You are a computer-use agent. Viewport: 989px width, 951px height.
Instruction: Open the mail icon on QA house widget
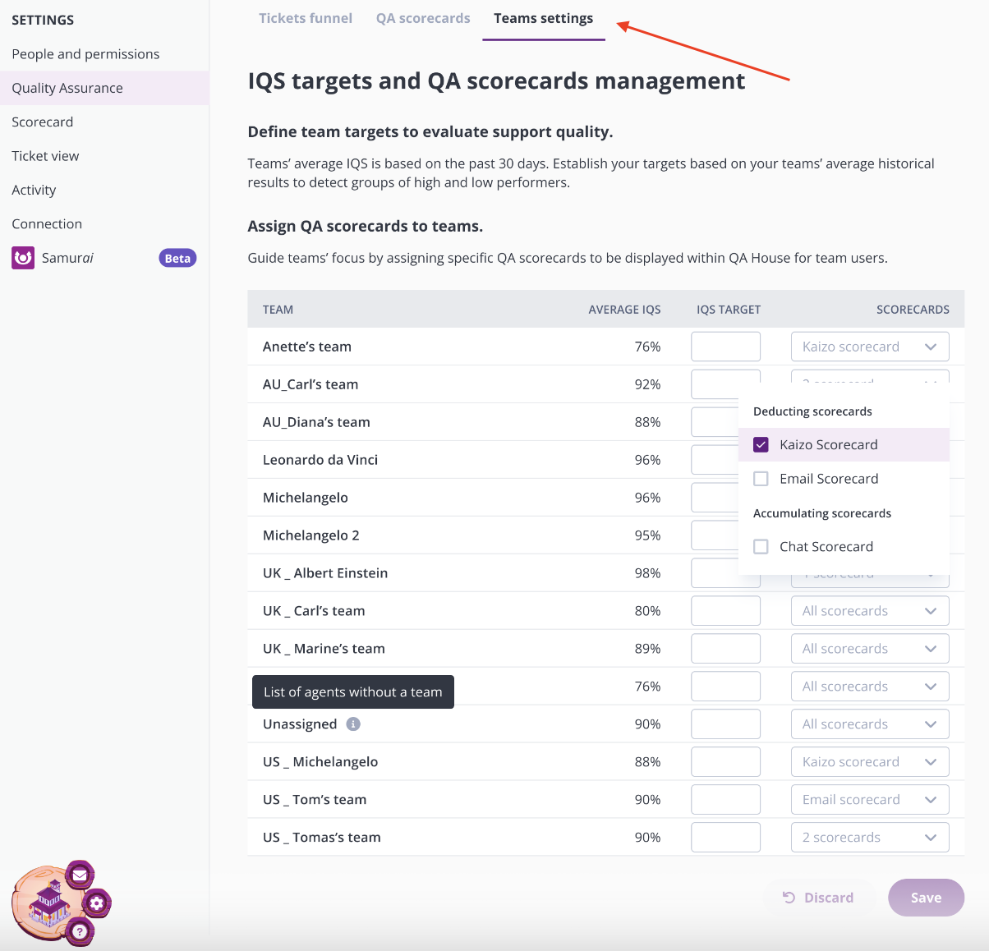(x=80, y=875)
